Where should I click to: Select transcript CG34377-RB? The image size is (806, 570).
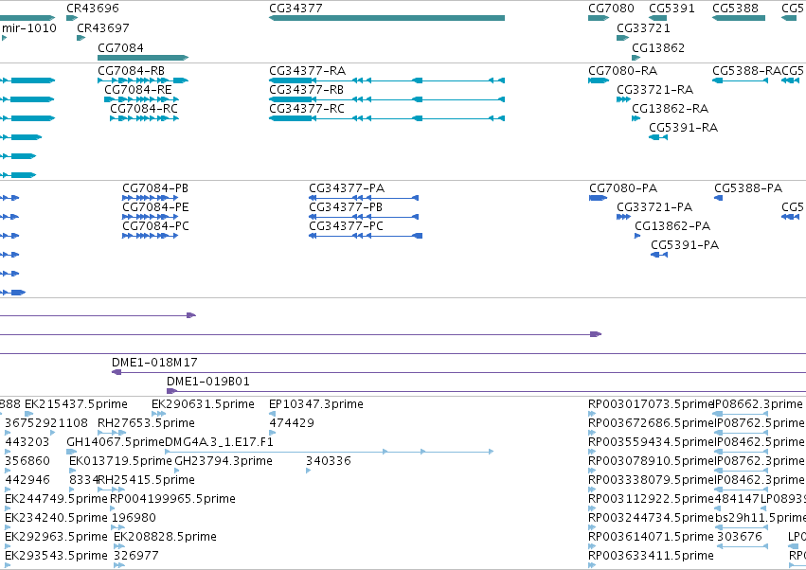[x=306, y=90]
